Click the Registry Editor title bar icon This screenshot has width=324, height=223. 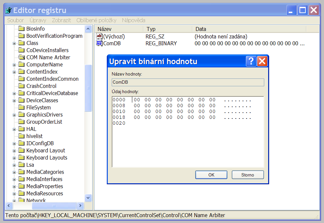tap(8, 10)
